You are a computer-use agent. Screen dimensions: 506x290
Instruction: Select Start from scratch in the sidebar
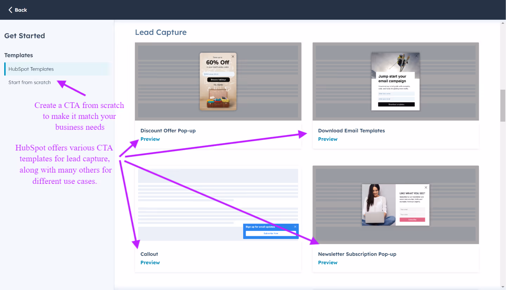[30, 82]
